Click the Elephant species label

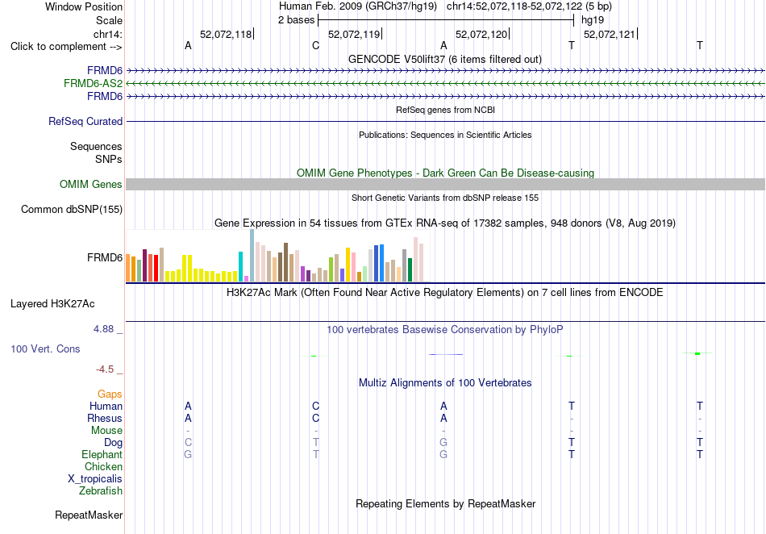click(x=102, y=454)
